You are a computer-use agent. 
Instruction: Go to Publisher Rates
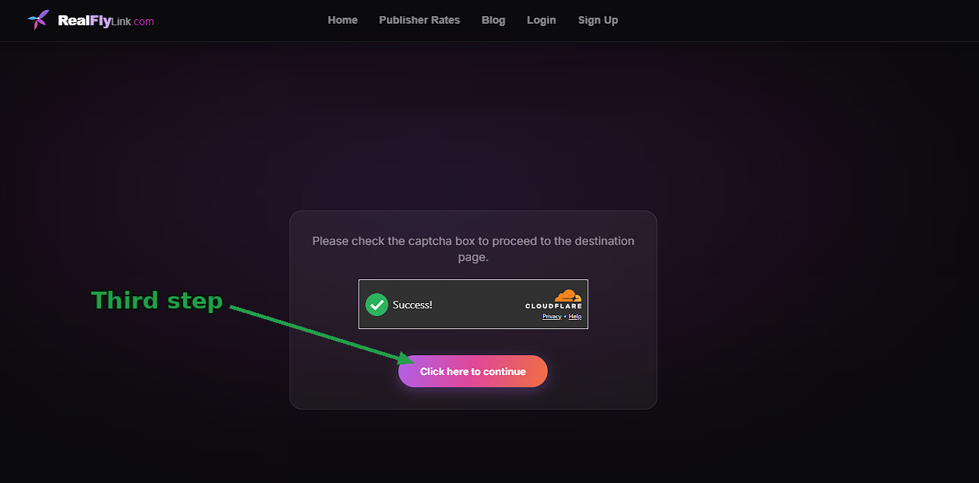point(419,20)
